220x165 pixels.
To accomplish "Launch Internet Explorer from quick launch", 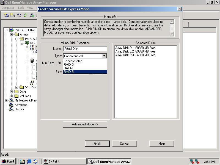I will (29, 161).
